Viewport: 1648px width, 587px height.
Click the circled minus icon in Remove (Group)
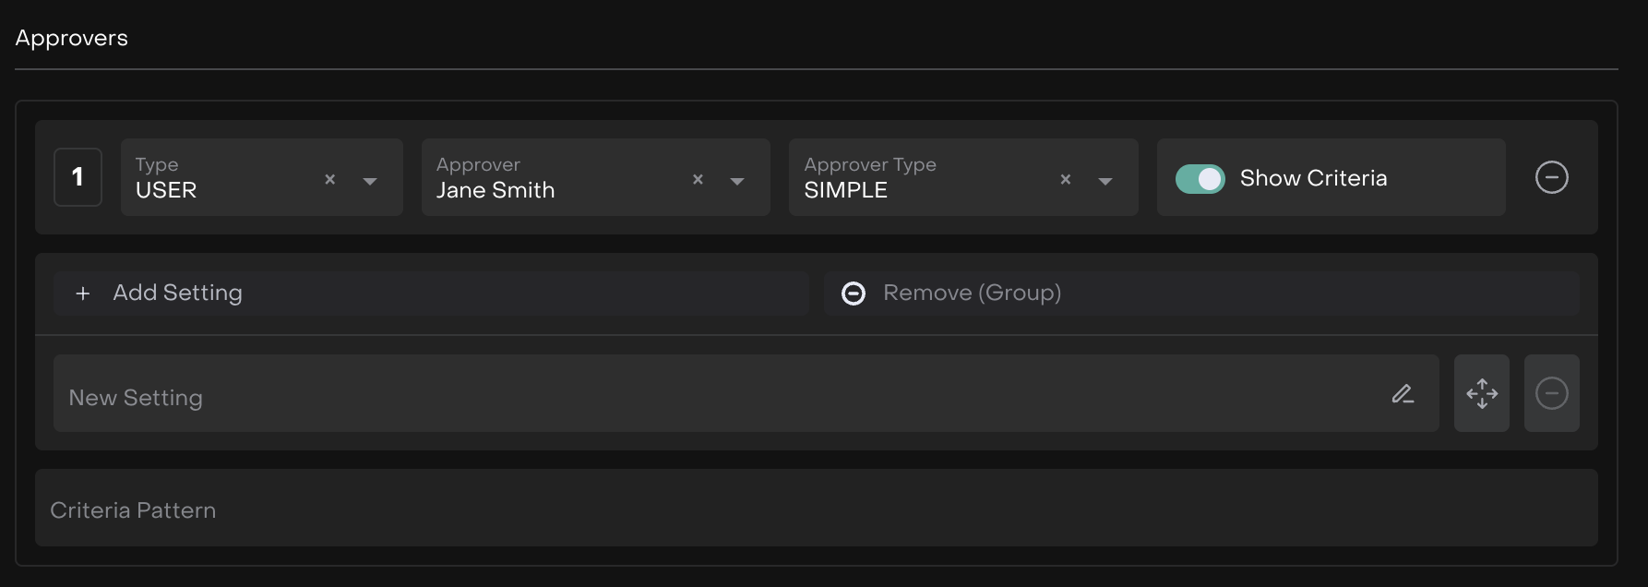coord(854,293)
